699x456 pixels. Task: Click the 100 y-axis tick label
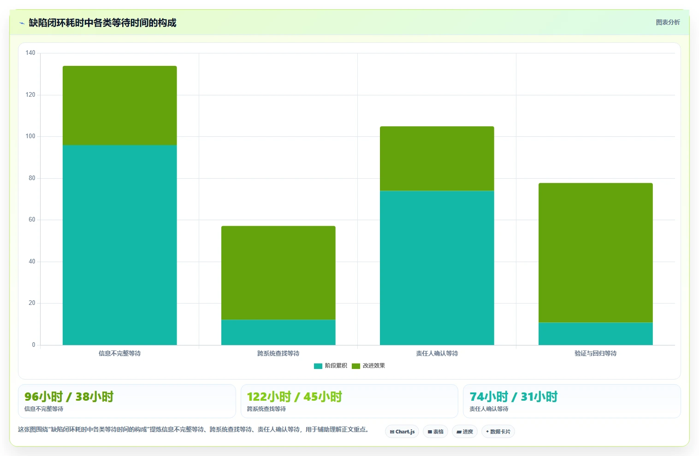(30, 136)
